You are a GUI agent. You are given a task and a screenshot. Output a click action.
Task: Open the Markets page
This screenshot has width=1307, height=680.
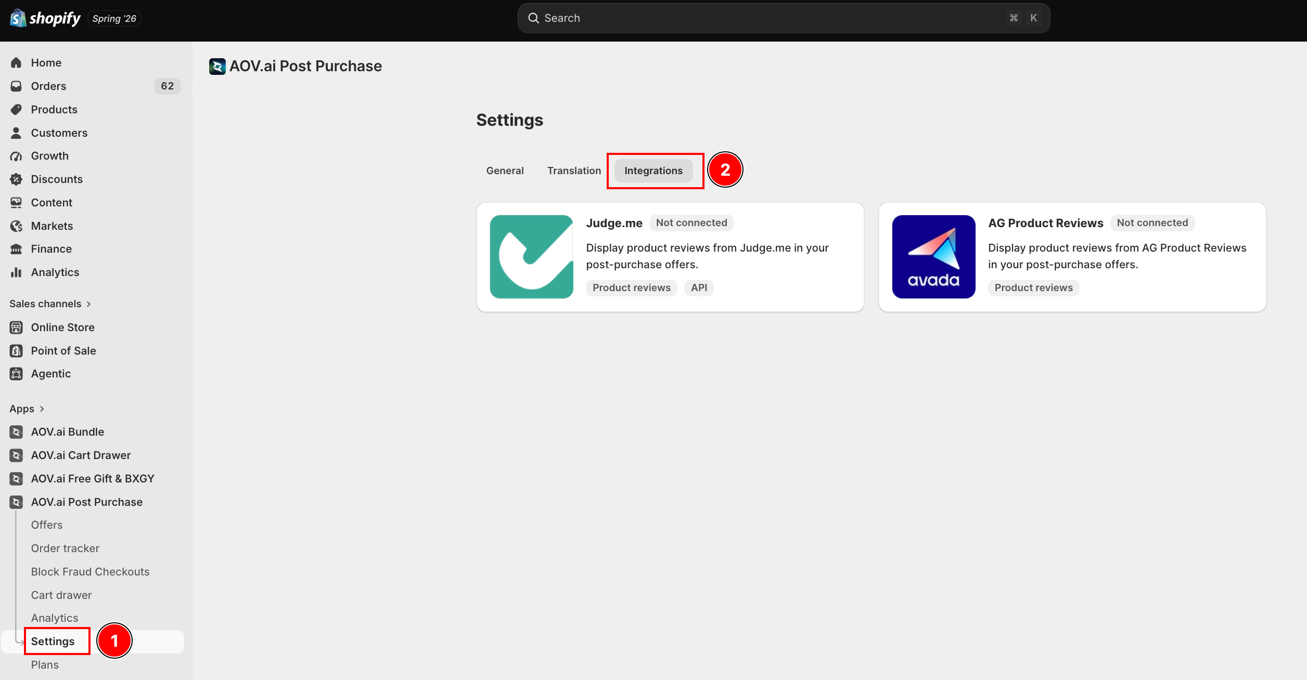(52, 226)
